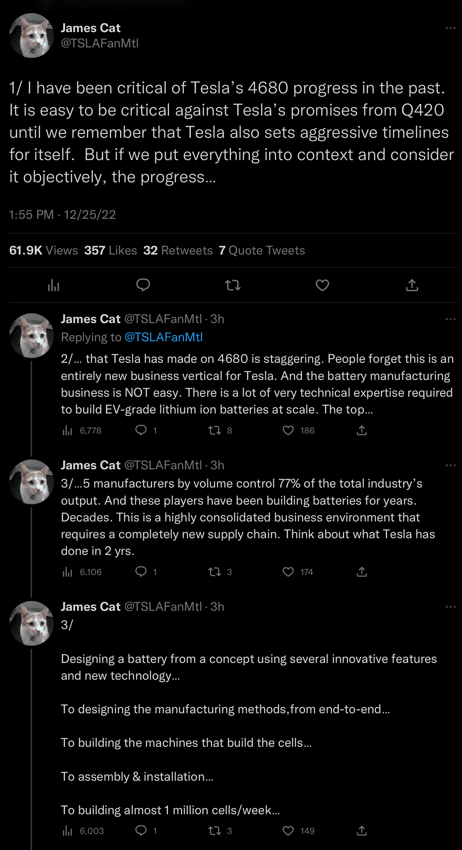462x850 pixels.
Task: Follow the blue @TSLAFanMtl reply mention link
Action: point(164,337)
